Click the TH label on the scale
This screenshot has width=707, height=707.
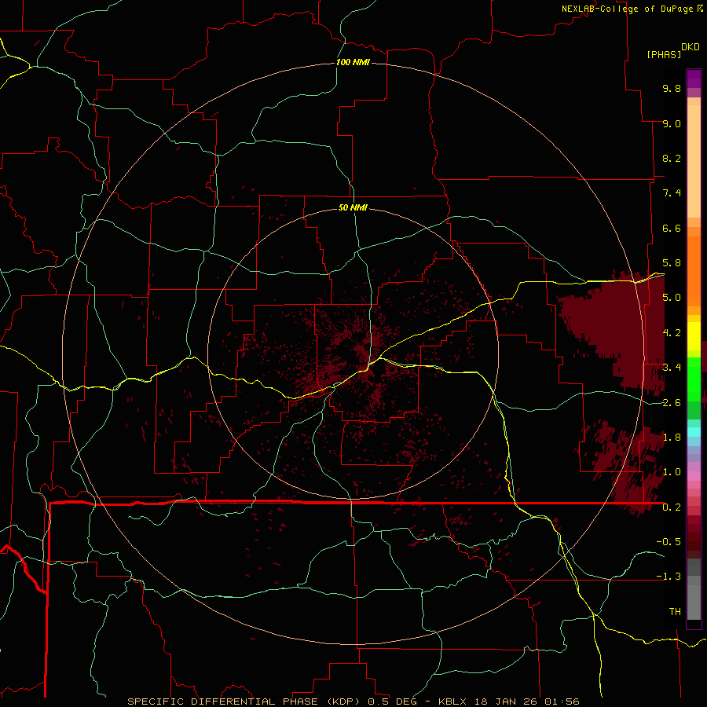[675, 612]
